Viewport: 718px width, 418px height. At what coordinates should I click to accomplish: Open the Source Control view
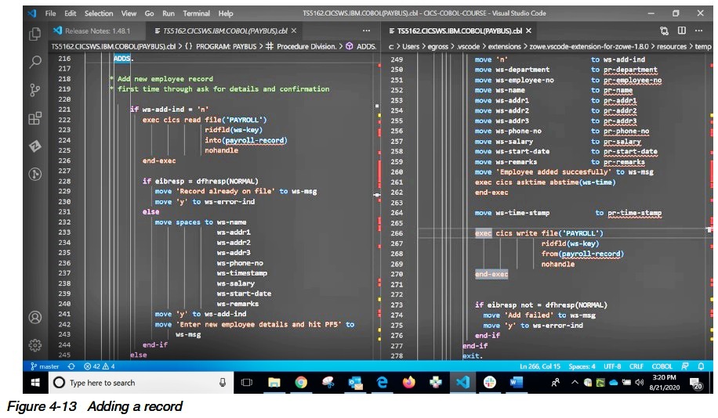tap(34, 90)
